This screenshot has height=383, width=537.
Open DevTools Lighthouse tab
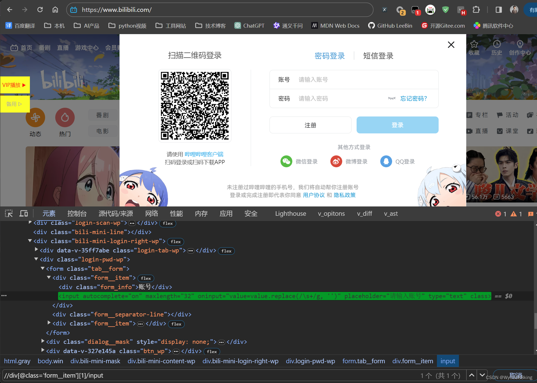tap(291, 214)
